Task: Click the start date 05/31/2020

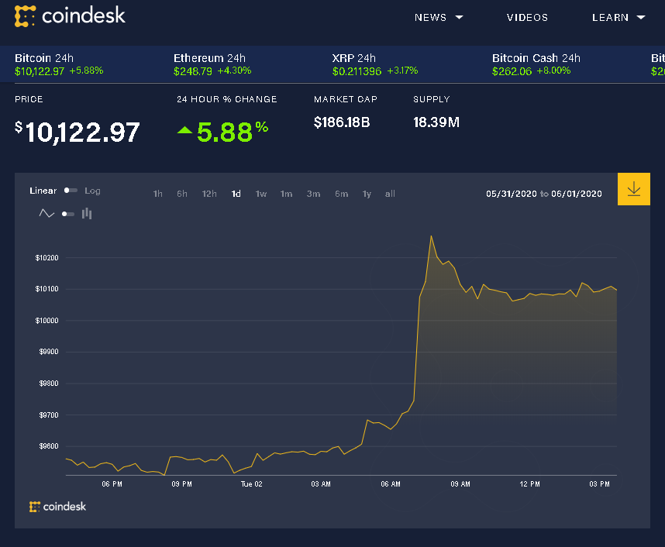Action: 512,194
